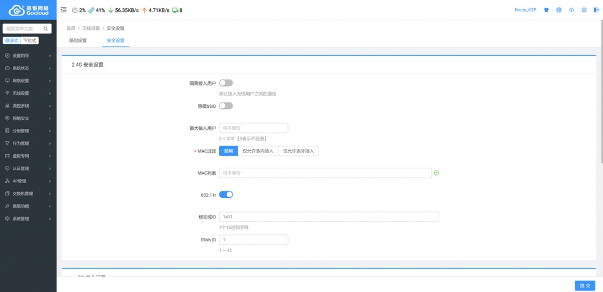Image resolution: width=603 pixels, height=292 pixels.
Task: Click the connected devices monitor icon
Action: point(175,11)
